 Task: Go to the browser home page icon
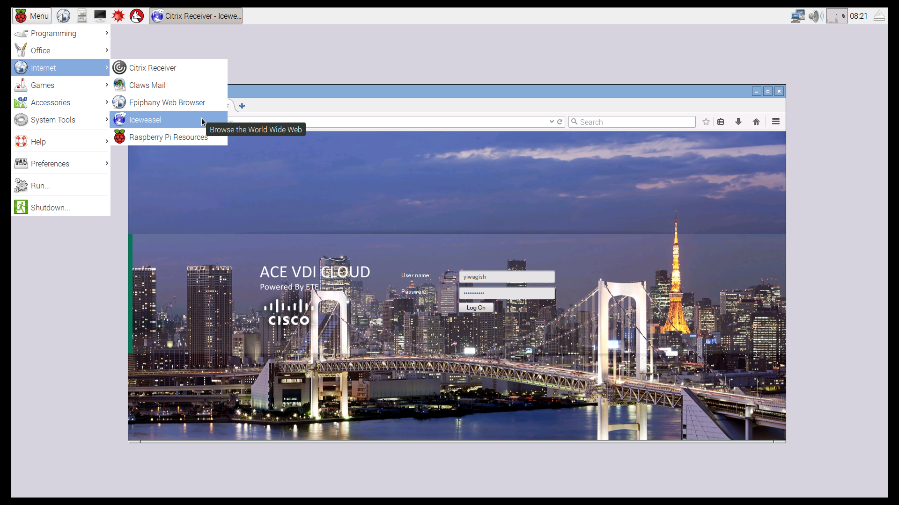pos(756,122)
